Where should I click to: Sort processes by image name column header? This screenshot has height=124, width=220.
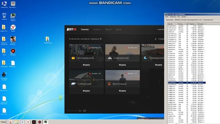pyautogui.click(x=173, y=24)
